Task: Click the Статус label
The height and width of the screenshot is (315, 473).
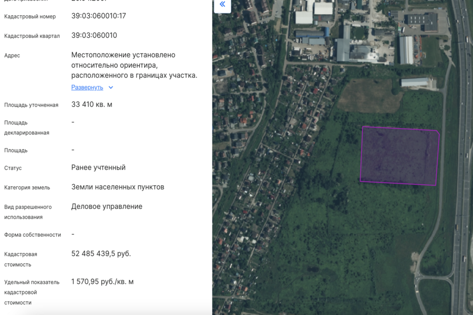Action: point(13,168)
